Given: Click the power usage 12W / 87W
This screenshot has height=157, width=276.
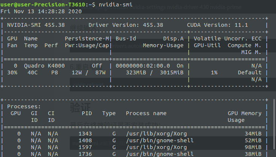Looking at the screenshot, I should 89,72.
